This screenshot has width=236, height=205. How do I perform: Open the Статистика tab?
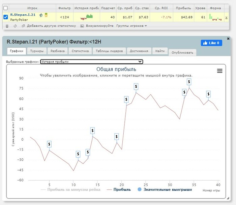[x=80, y=51]
